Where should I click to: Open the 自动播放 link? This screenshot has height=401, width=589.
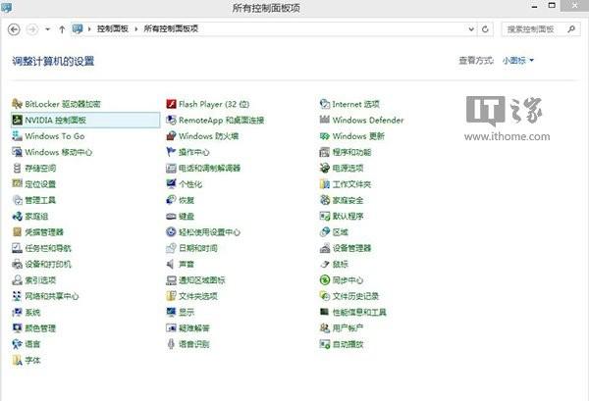tap(348, 344)
